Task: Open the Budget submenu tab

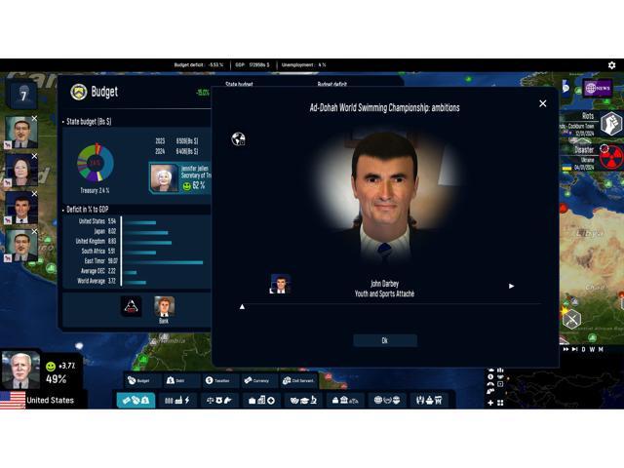Action: click(x=143, y=380)
